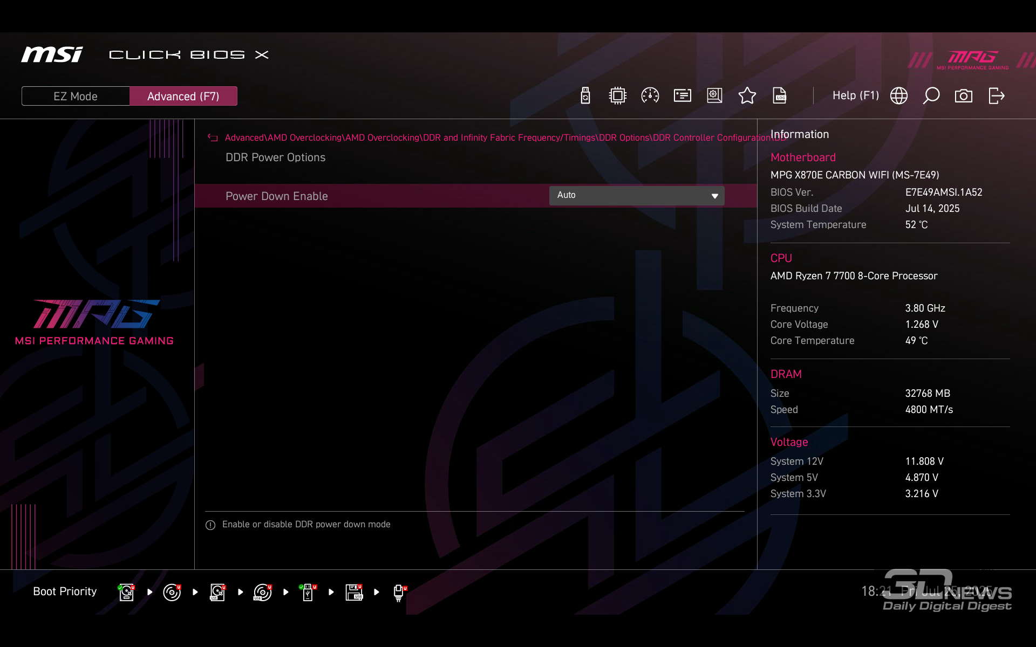Select the hard disk boot device icon
The width and height of the screenshot is (1036, 647).
(127, 592)
